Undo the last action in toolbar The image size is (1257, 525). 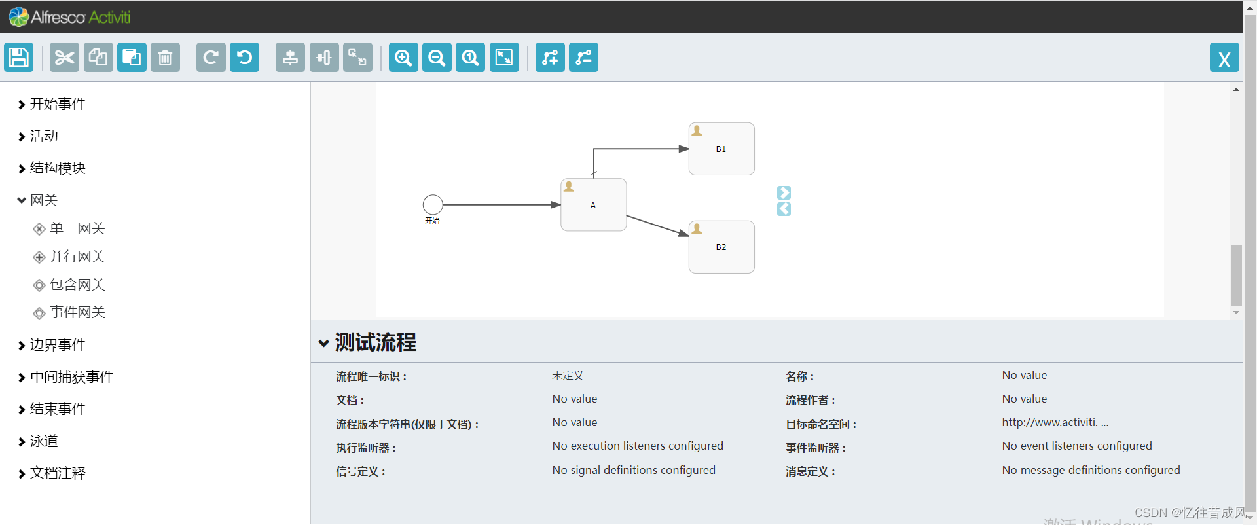click(244, 58)
